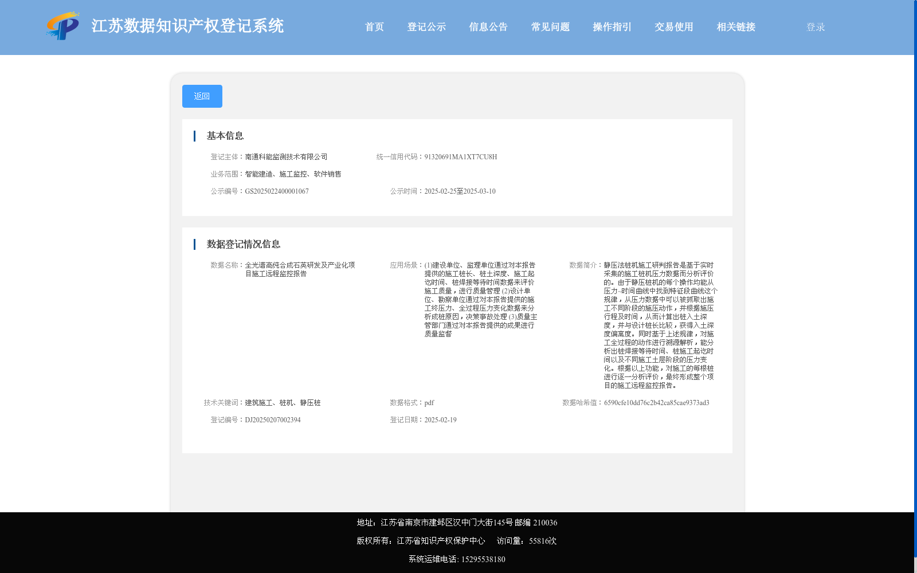917x573 pixels.
Task: Click the blue 返回 button
Action: pyautogui.click(x=202, y=96)
